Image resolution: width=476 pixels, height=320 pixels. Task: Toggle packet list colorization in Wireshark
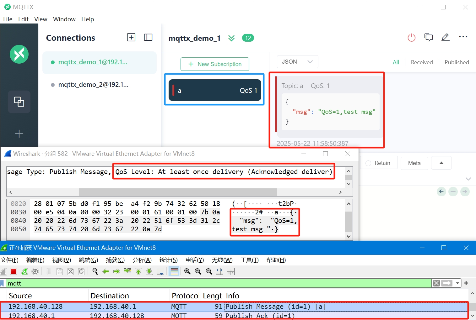click(174, 271)
